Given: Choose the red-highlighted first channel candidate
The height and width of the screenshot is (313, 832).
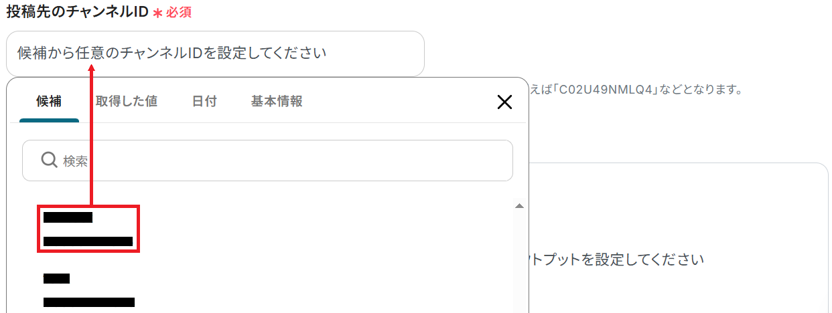Looking at the screenshot, I should pyautogui.click(x=88, y=229).
